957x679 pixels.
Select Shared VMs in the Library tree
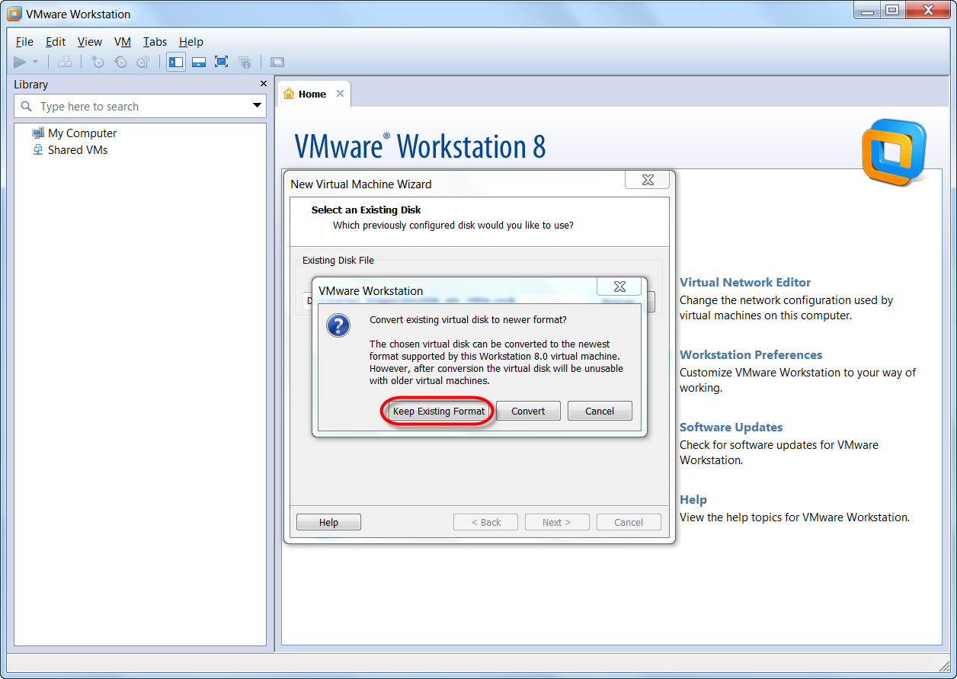[x=78, y=150]
